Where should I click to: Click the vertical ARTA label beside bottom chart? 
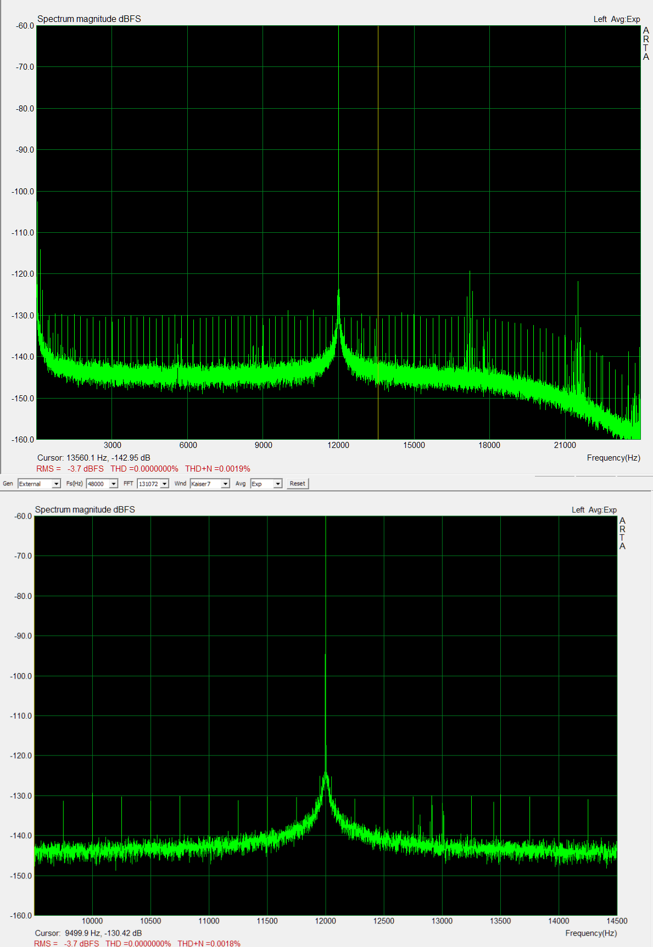622,534
